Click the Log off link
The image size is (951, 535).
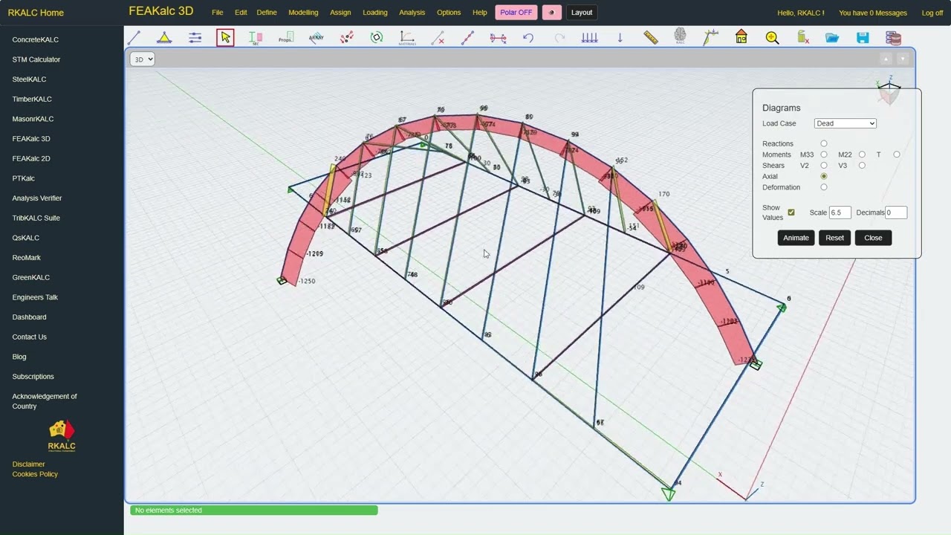point(932,13)
